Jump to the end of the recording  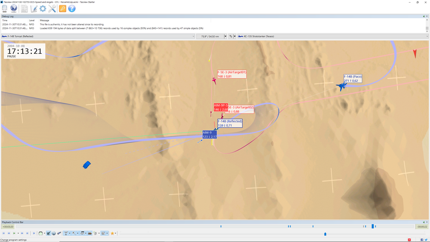(27, 233)
